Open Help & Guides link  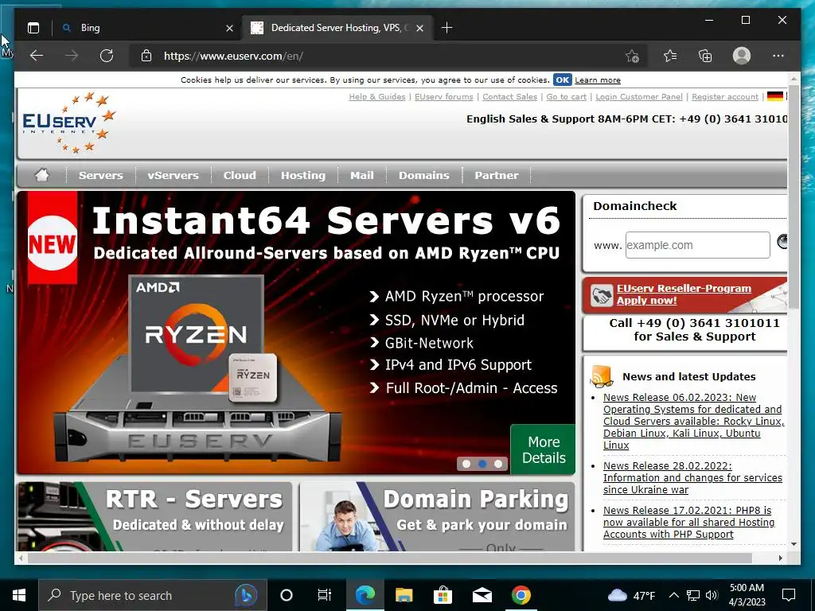pyautogui.click(x=376, y=96)
